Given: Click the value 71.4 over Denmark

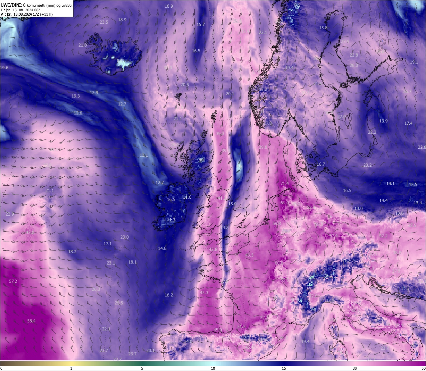Looking at the screenshot, I should pyautogui.click(x=285, y=183).
